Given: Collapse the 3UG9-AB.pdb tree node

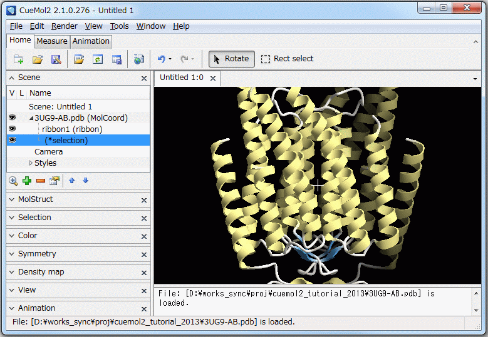Looking at the screenshot, I should coord(31,118).
